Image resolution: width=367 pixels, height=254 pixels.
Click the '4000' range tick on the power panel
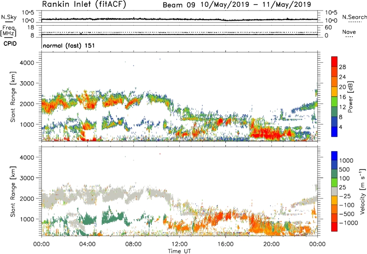tap(27, 63)
